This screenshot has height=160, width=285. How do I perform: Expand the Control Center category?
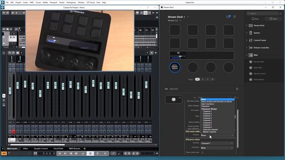[x=247, y=40]
